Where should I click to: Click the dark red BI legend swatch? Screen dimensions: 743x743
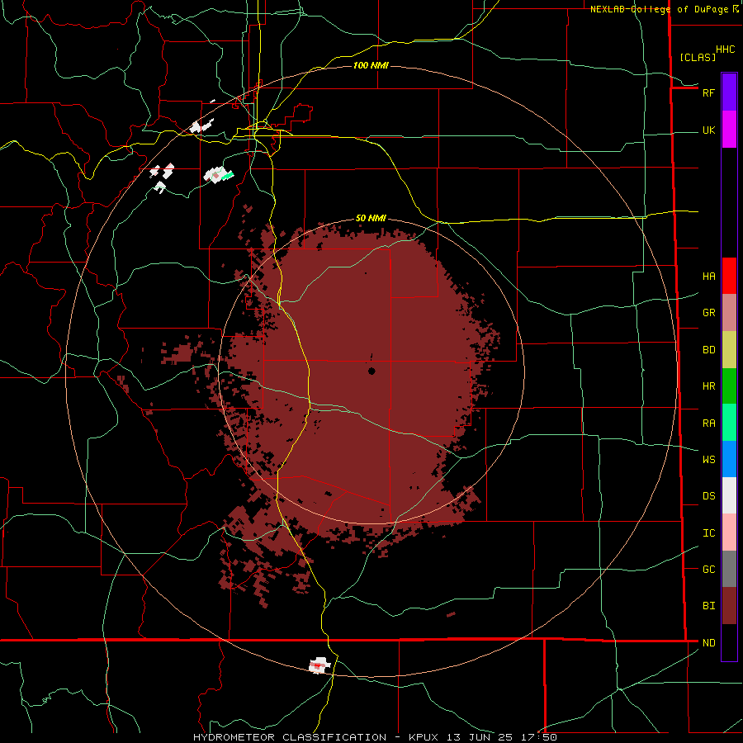(x=729, y=606)
